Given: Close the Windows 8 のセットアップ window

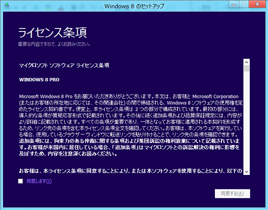Looking at the screenshot, I should point(257,4).
